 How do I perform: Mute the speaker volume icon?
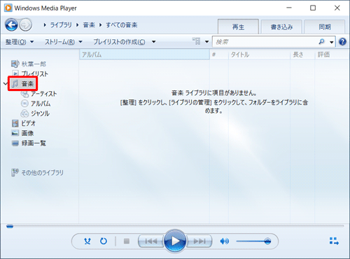[224, 241]
